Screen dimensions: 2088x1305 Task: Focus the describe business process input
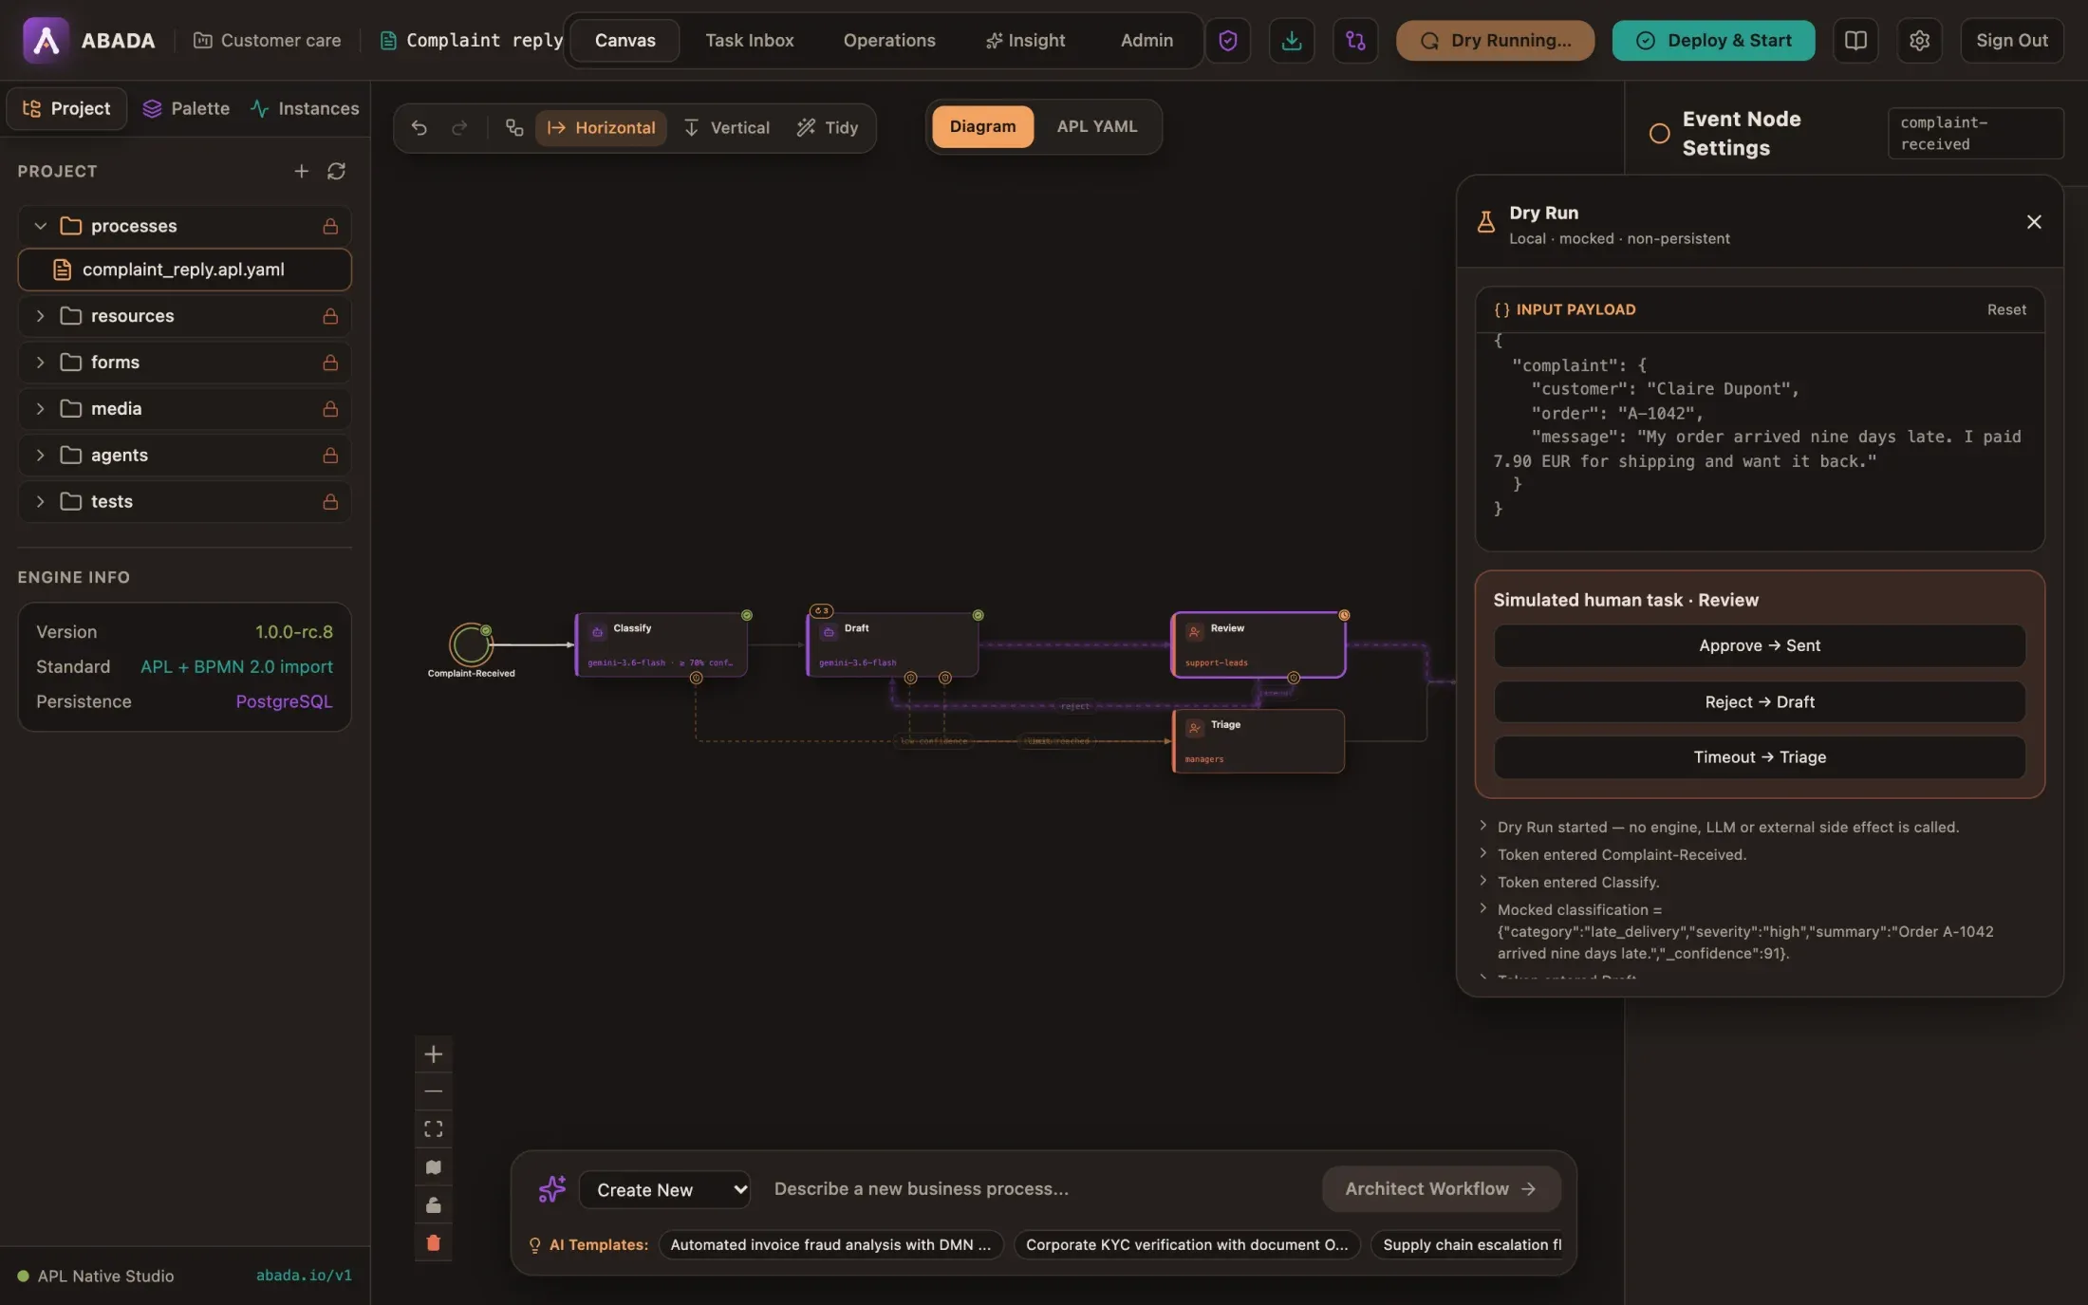pos(1039,1189)
